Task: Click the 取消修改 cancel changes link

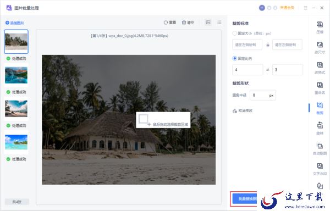Action: [243, 110]
